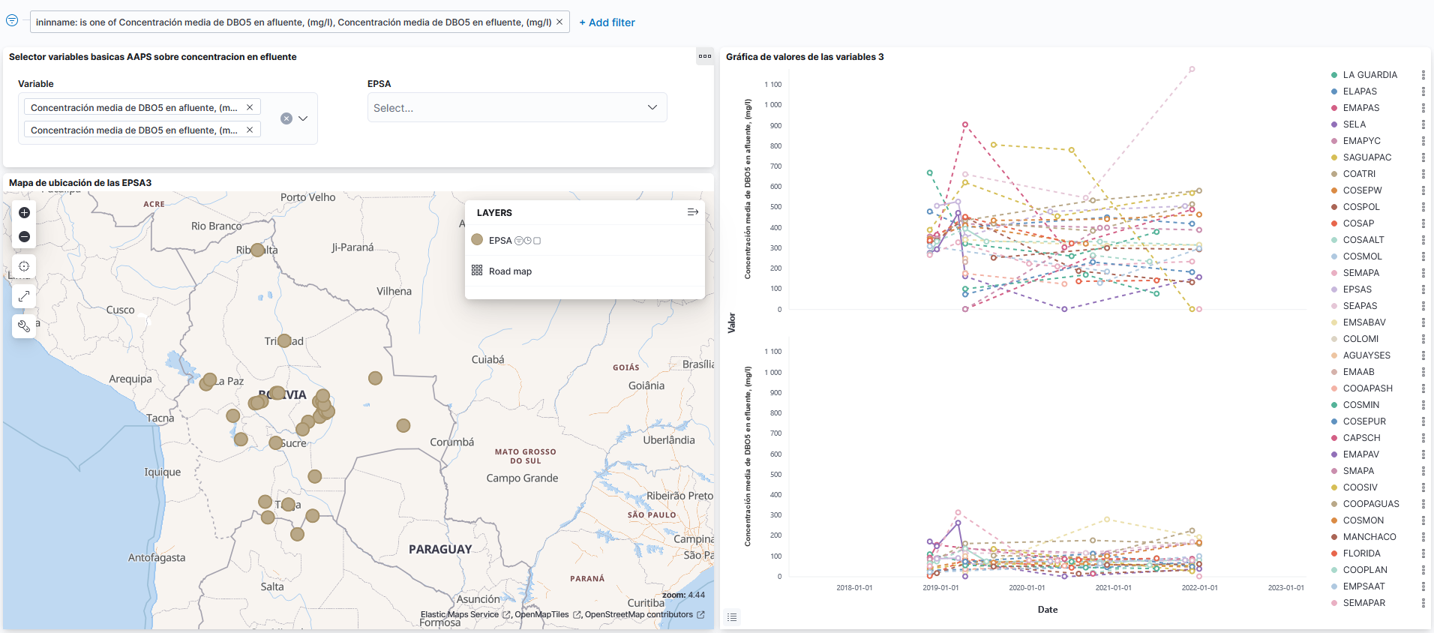Clear all selected Variable values
This screenshot has width=1434, height=633.
pyautogui.click(x=286, y=118)
